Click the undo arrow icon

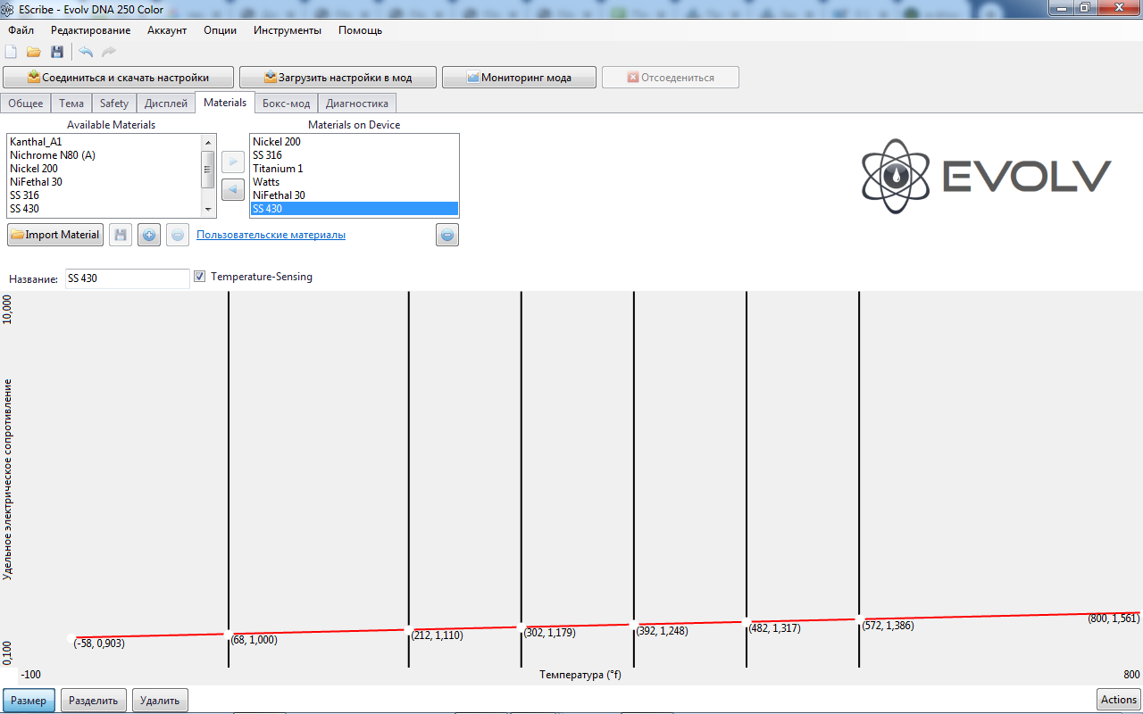tap(86, 52)
